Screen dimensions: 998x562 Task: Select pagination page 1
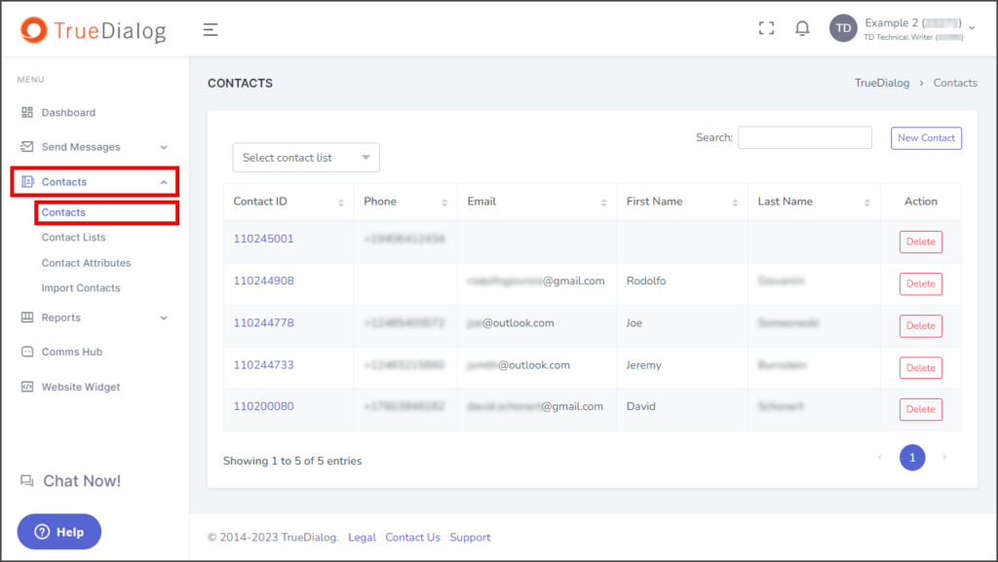coord(912,458)
